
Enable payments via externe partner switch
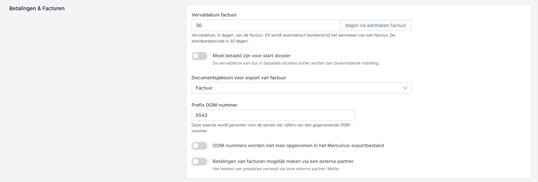click(199, 162)
